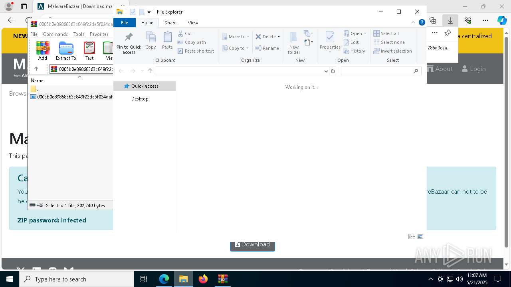Click the Rename command

pos(267,48)
